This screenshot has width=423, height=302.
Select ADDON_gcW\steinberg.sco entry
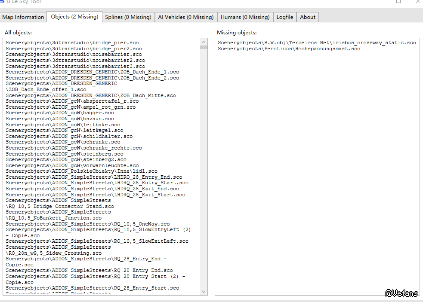coord(65,154)
